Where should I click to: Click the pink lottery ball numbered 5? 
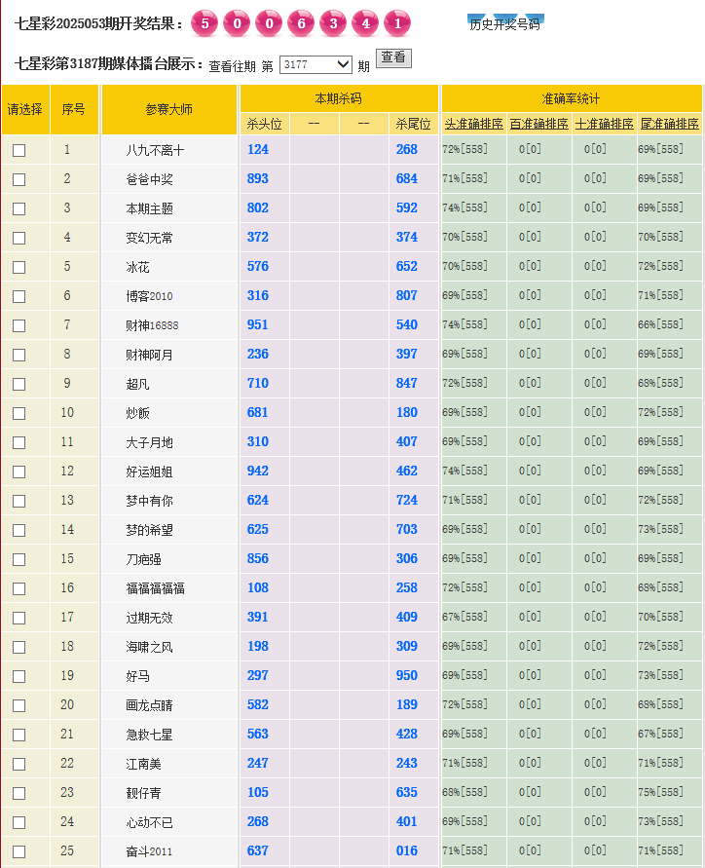(x=204, y=22)
